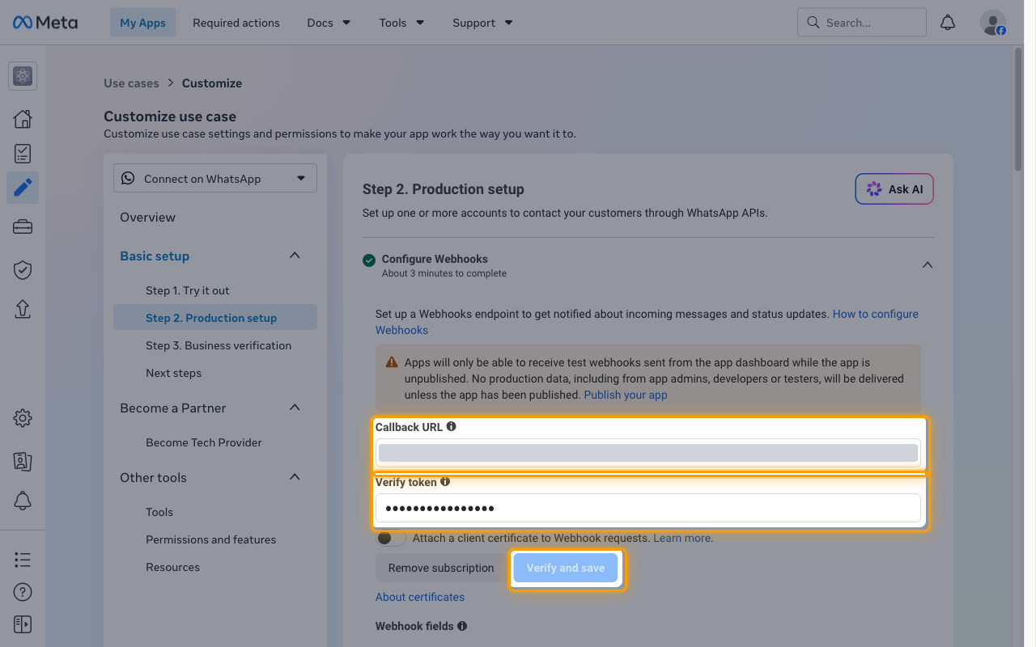The image size is (1036, 647).
Task: Click the Meta logo
Action: pos(45,23)
